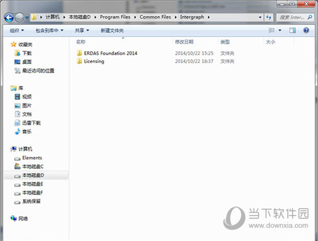Screen dimensions: 318x241
Task: Select the Licensing folder icon
Action: pyautogui.click(x=79, y=61)
